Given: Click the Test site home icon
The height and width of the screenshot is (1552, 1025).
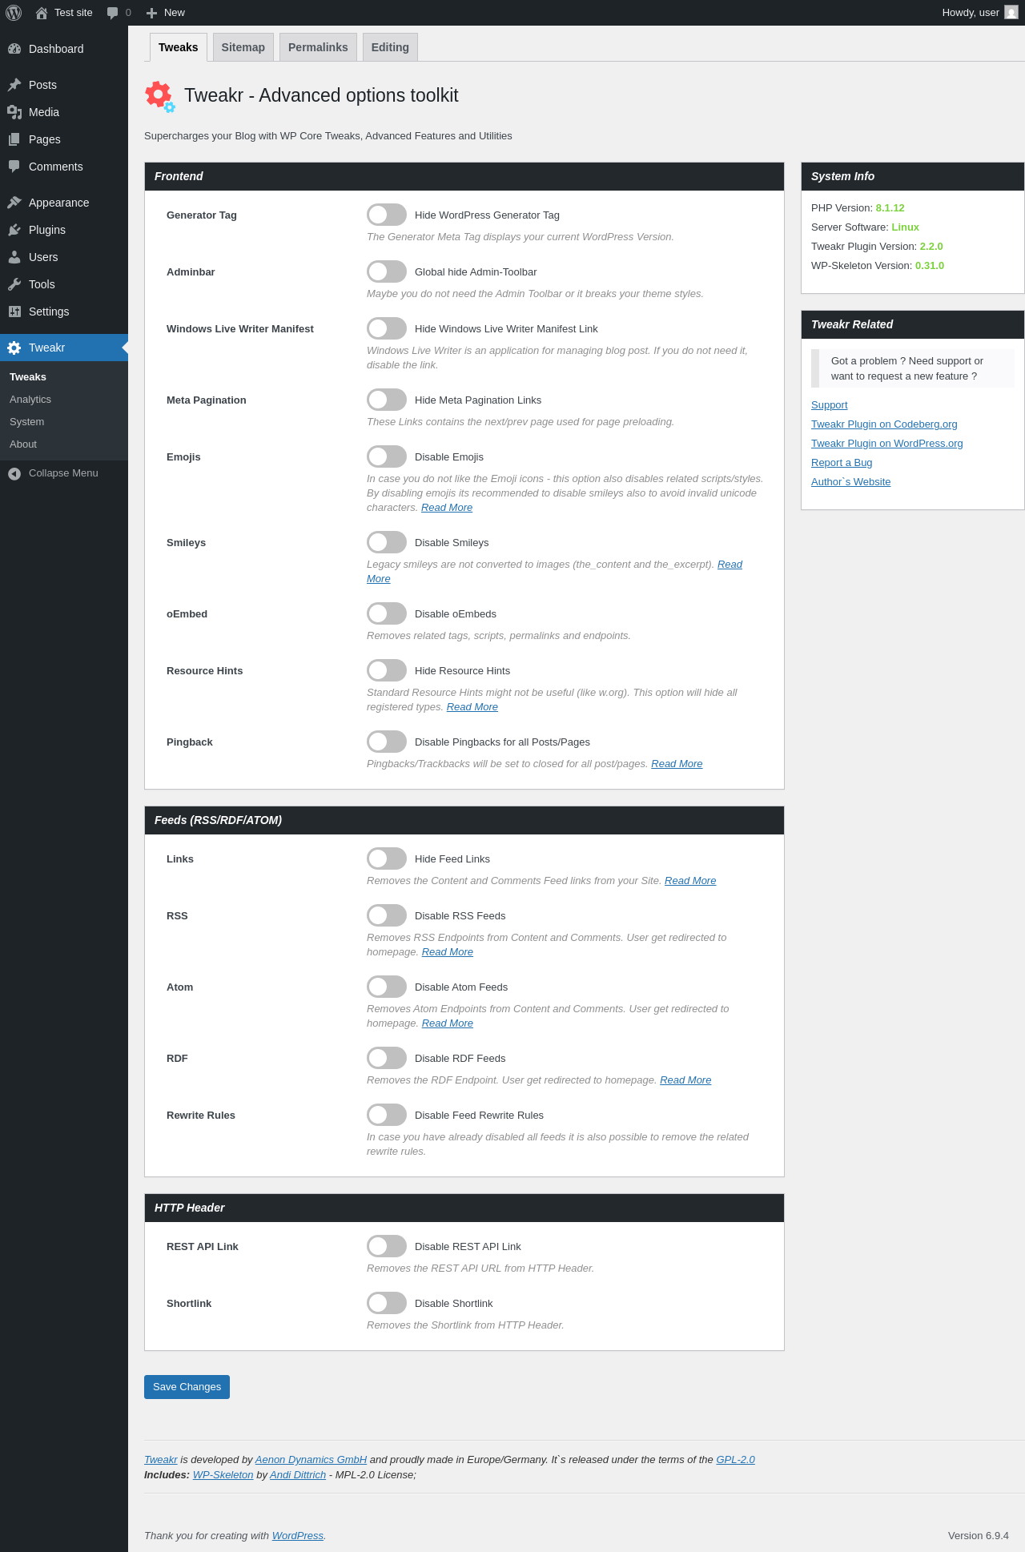Looking at the screenshot, I should coord(42,13).
